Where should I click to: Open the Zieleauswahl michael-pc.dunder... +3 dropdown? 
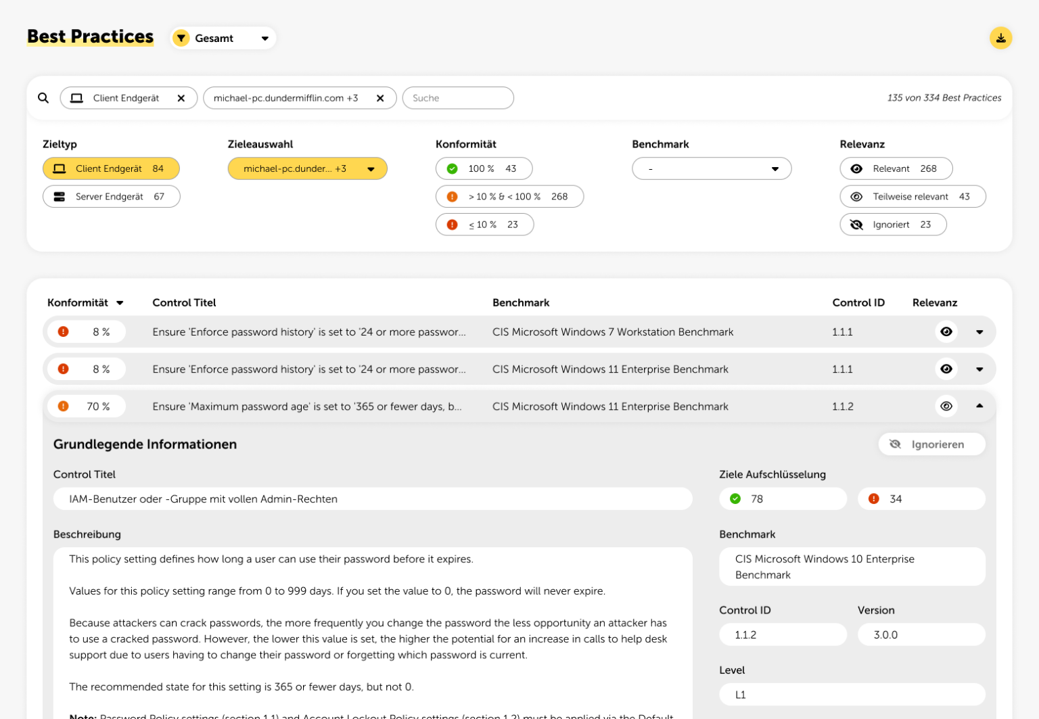[307, 168]
